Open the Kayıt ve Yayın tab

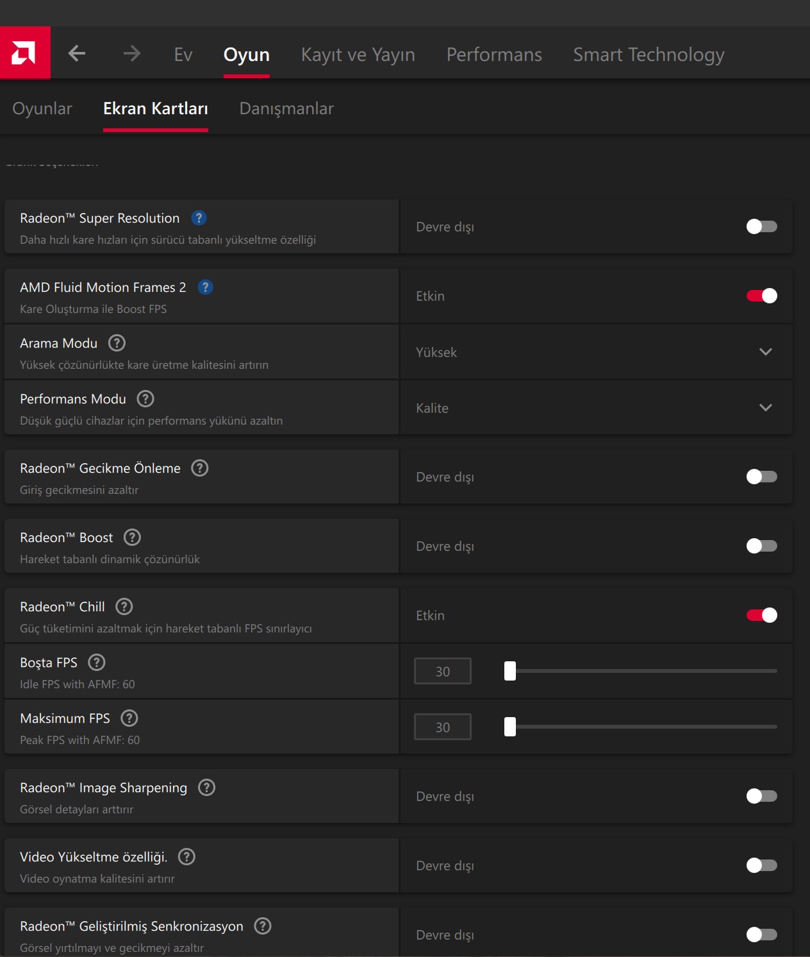[358, 55]
